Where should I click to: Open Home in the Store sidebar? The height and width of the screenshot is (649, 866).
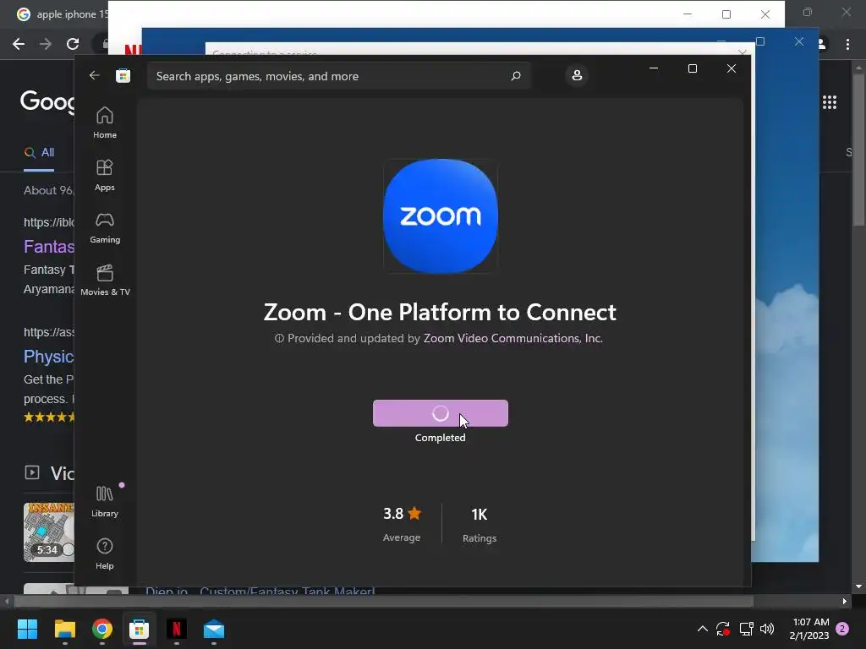tap(104, 123)
